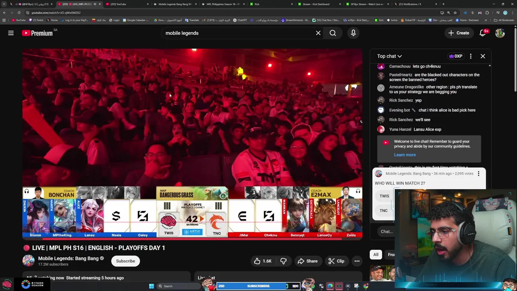Click the video title text
The height and width of the screenshot is (291, 517).
pos(99,248)
